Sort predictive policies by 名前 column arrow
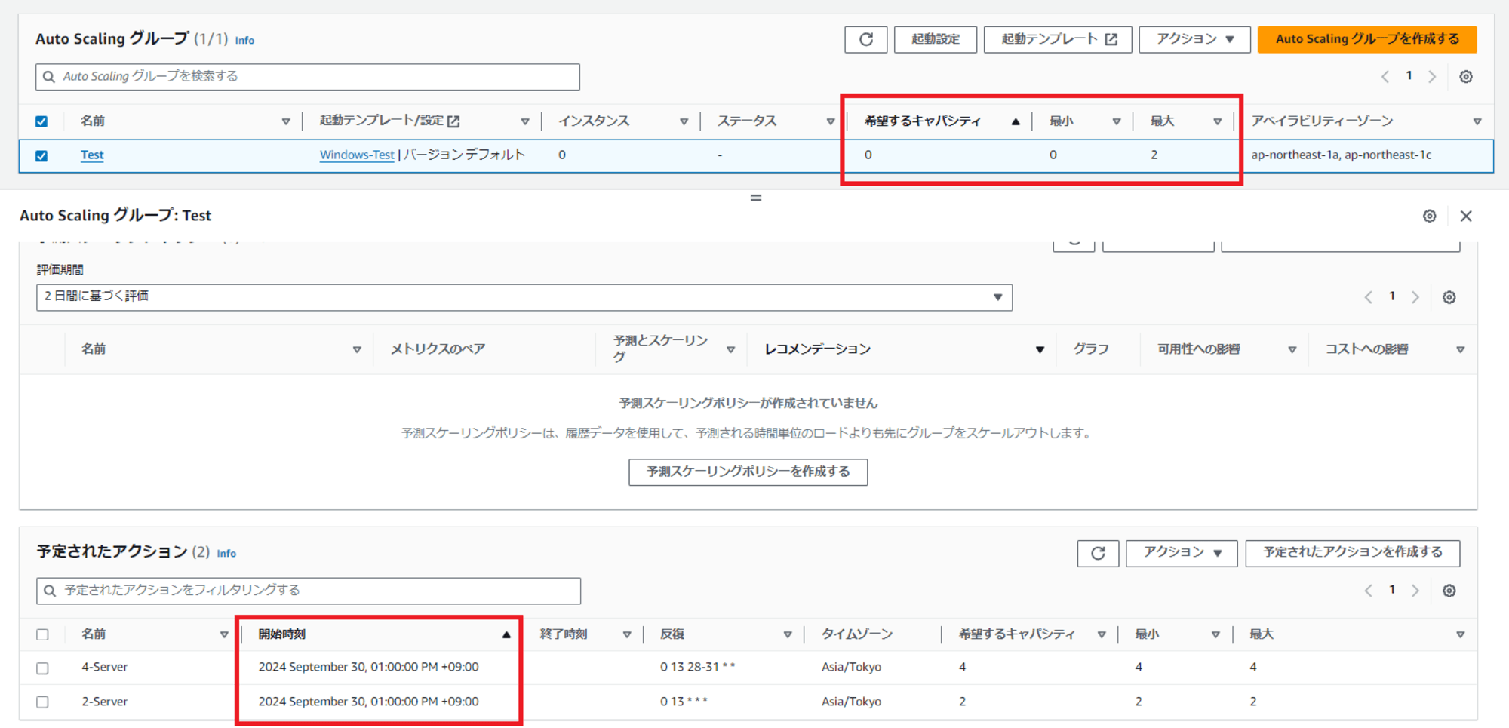 pos(357,349)
